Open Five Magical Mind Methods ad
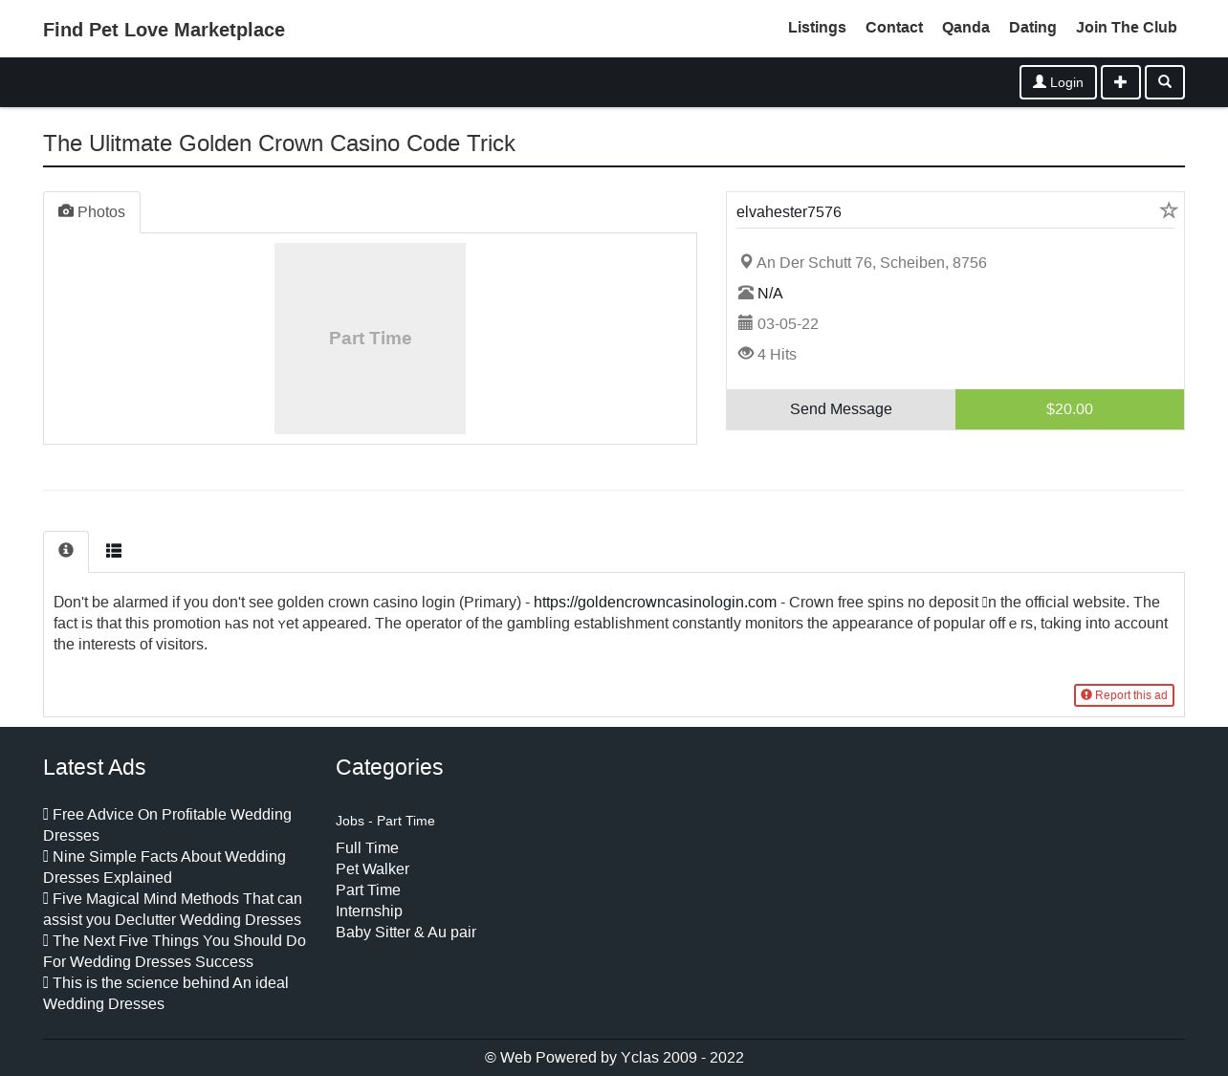The width and height of the screenshot is (1228, 1076). point(172,909)
